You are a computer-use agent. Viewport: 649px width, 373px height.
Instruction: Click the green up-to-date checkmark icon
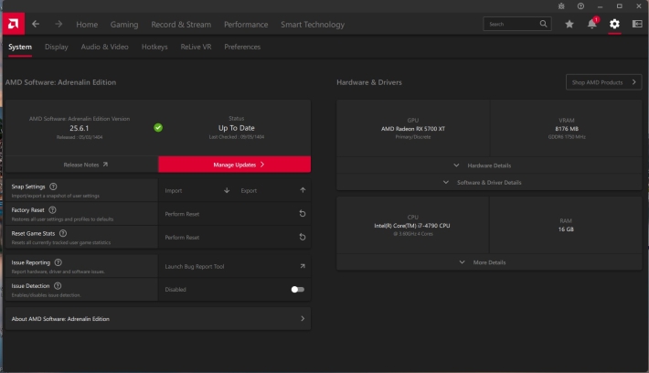[158, 127]
